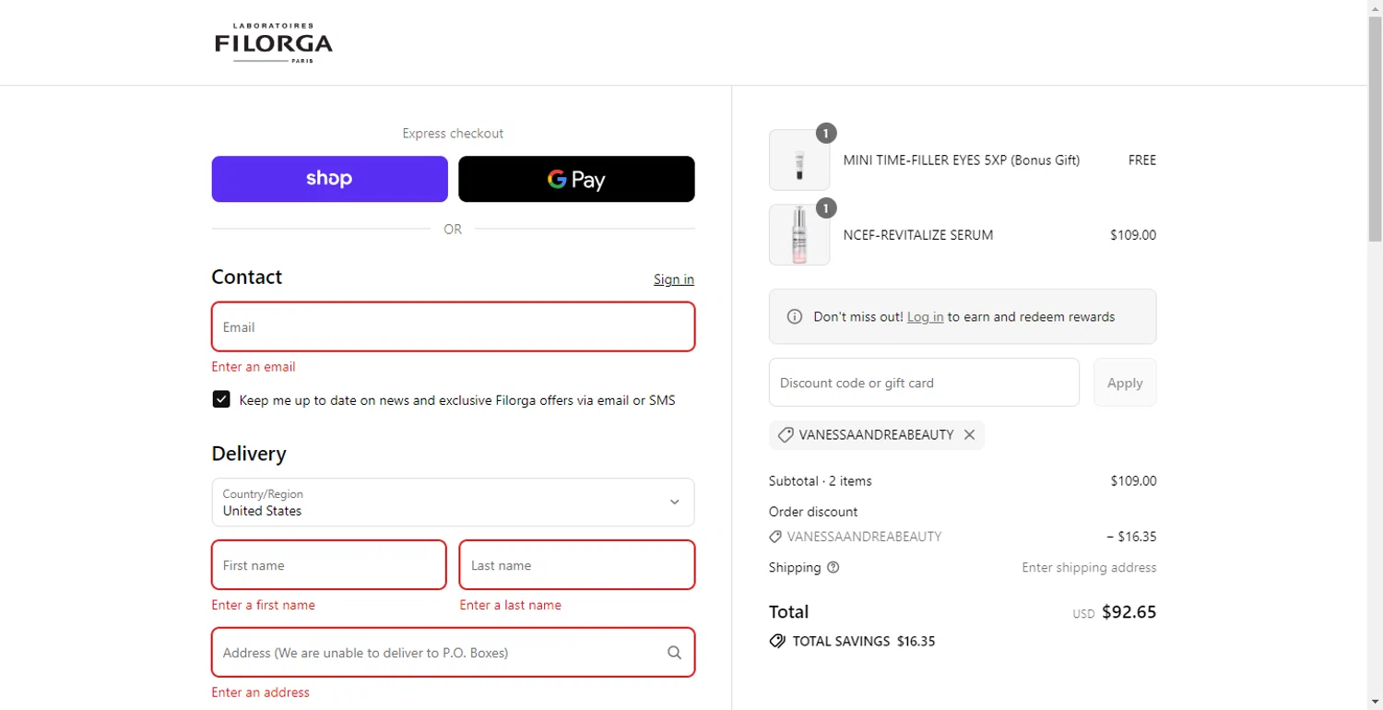
Task: Click the info icon in rewards notice
Action: click(794, 316)
